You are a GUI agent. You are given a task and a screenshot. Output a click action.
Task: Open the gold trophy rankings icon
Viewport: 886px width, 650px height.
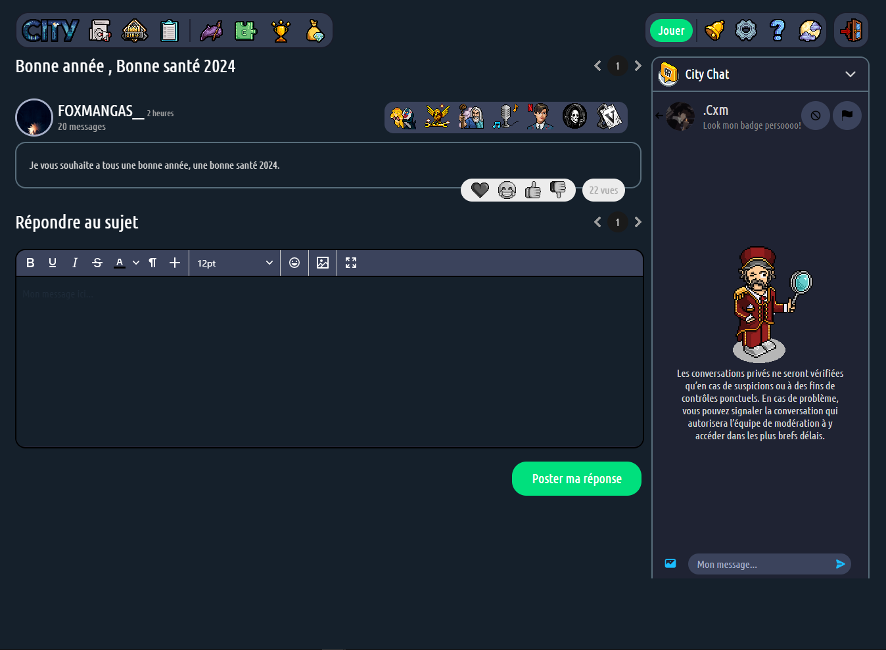(281, 30)
